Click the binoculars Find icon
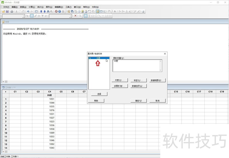The height and width of the screenshot is (158, 229). tap(48, 11)
